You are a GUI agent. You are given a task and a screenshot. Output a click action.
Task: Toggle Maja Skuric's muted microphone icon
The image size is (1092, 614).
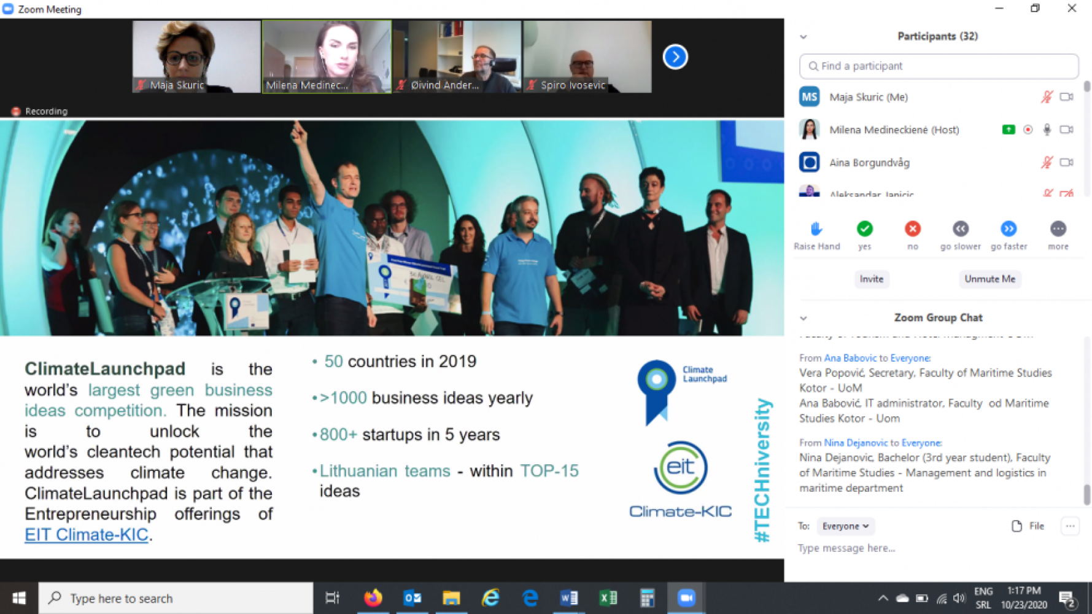pyautogui.click(x=1047, y=97)
